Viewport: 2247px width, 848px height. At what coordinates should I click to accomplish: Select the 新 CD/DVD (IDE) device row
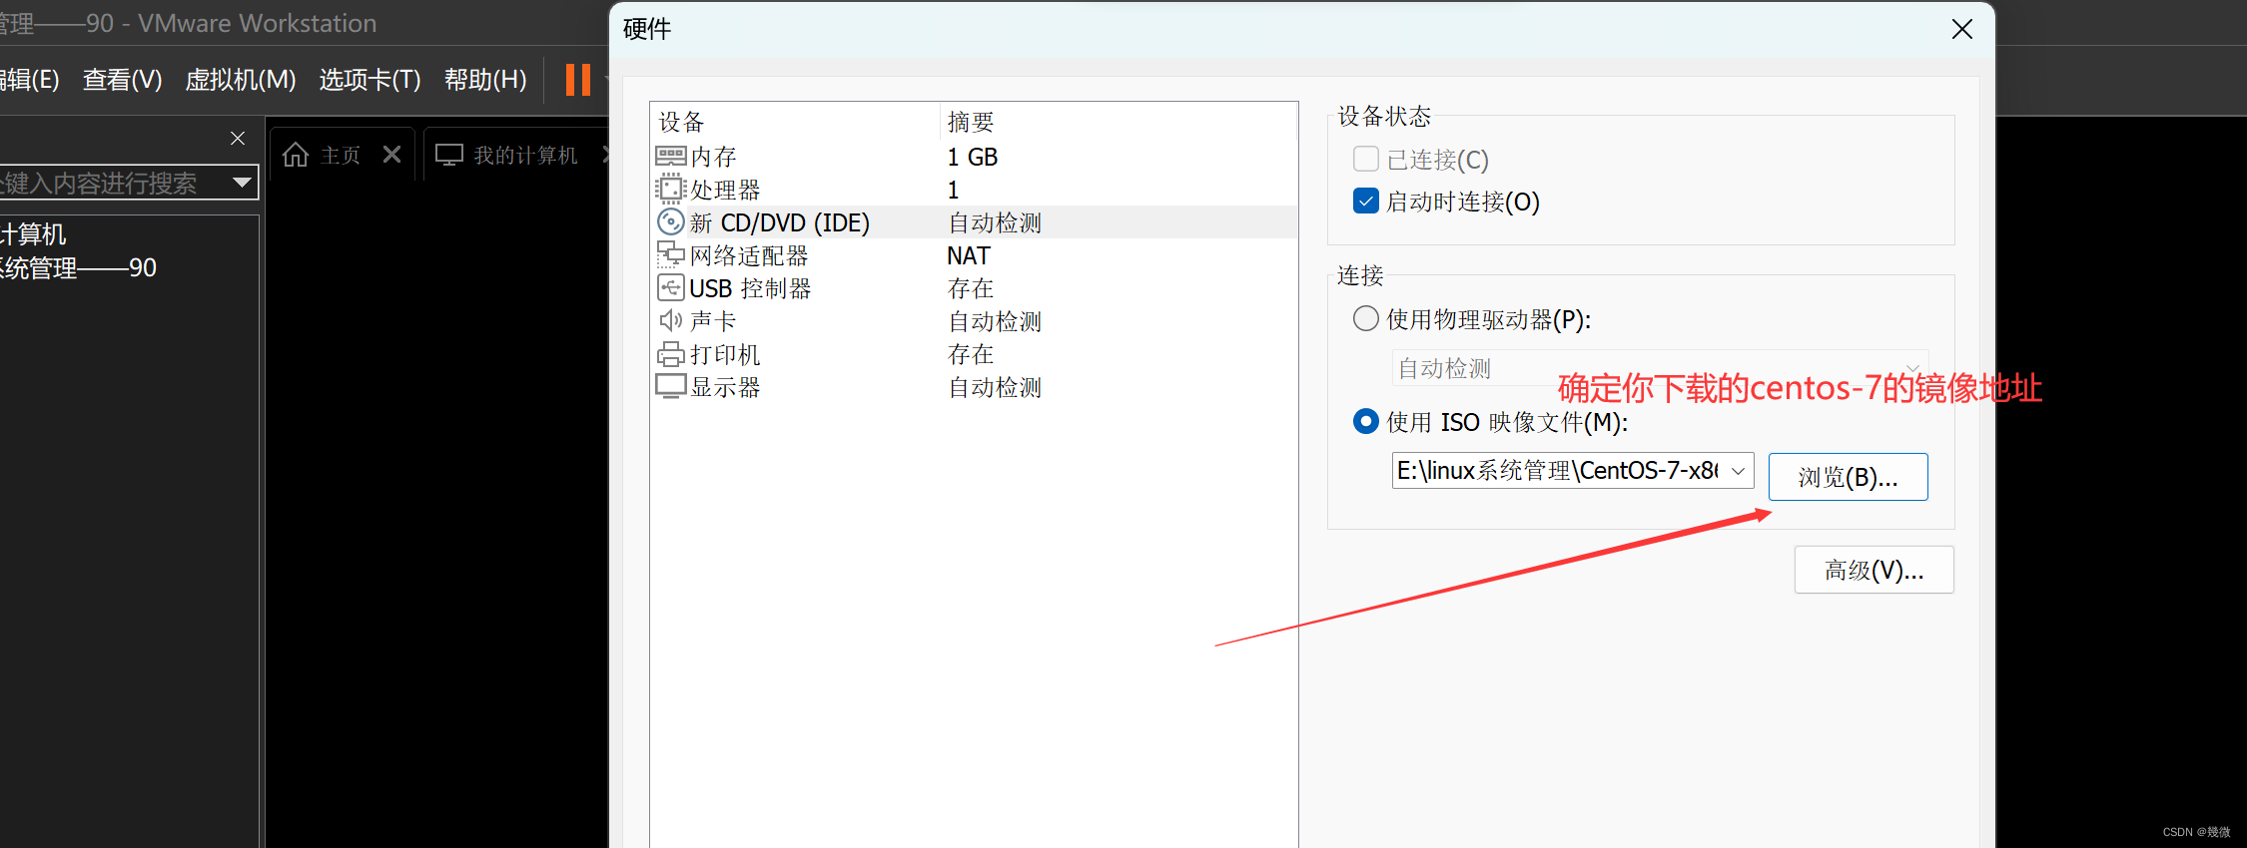pos(974,221)
